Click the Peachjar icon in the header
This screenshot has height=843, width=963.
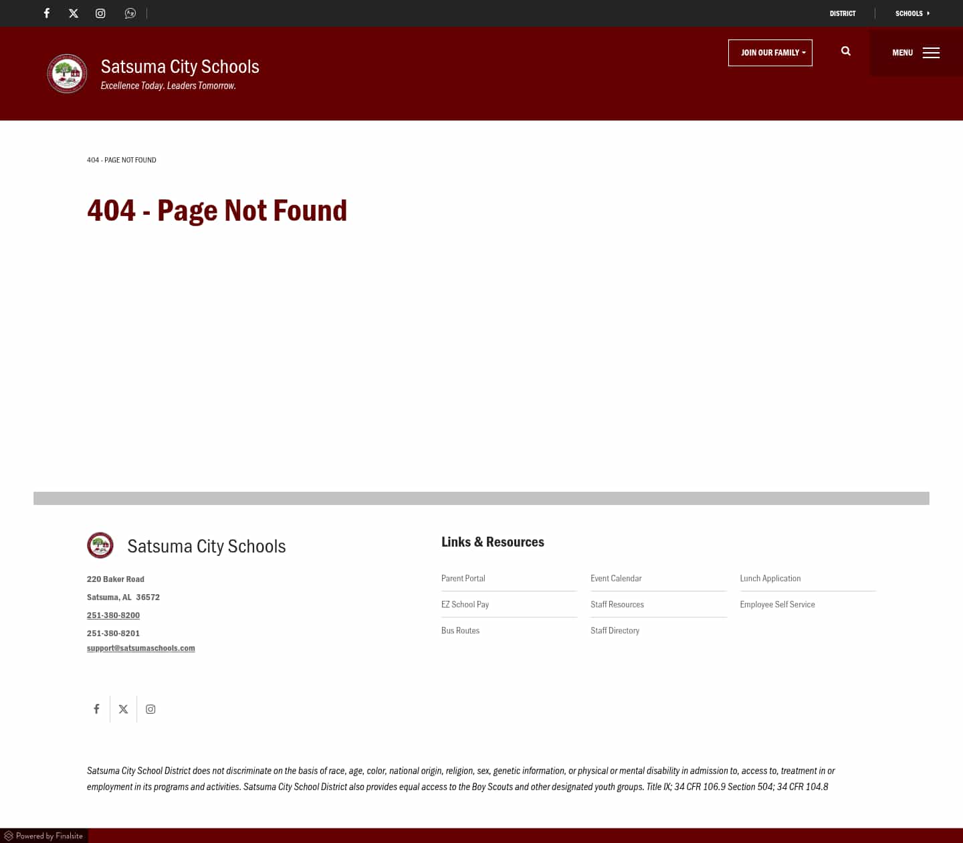(130, 13)
